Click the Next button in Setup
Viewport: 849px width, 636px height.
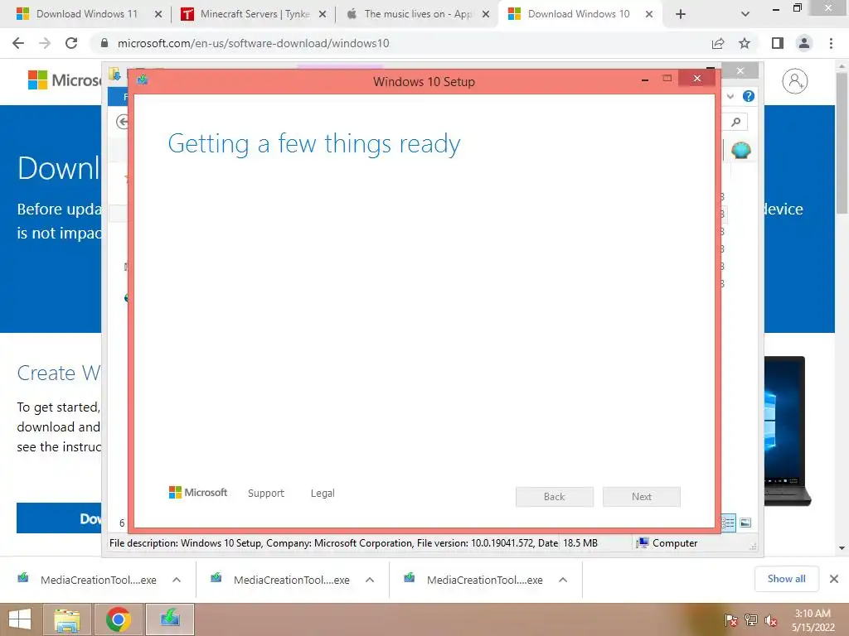pyautogui.click(x=642, y=497)
